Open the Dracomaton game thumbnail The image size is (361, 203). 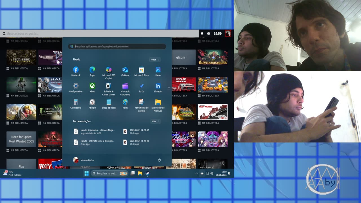click(50, 57)
